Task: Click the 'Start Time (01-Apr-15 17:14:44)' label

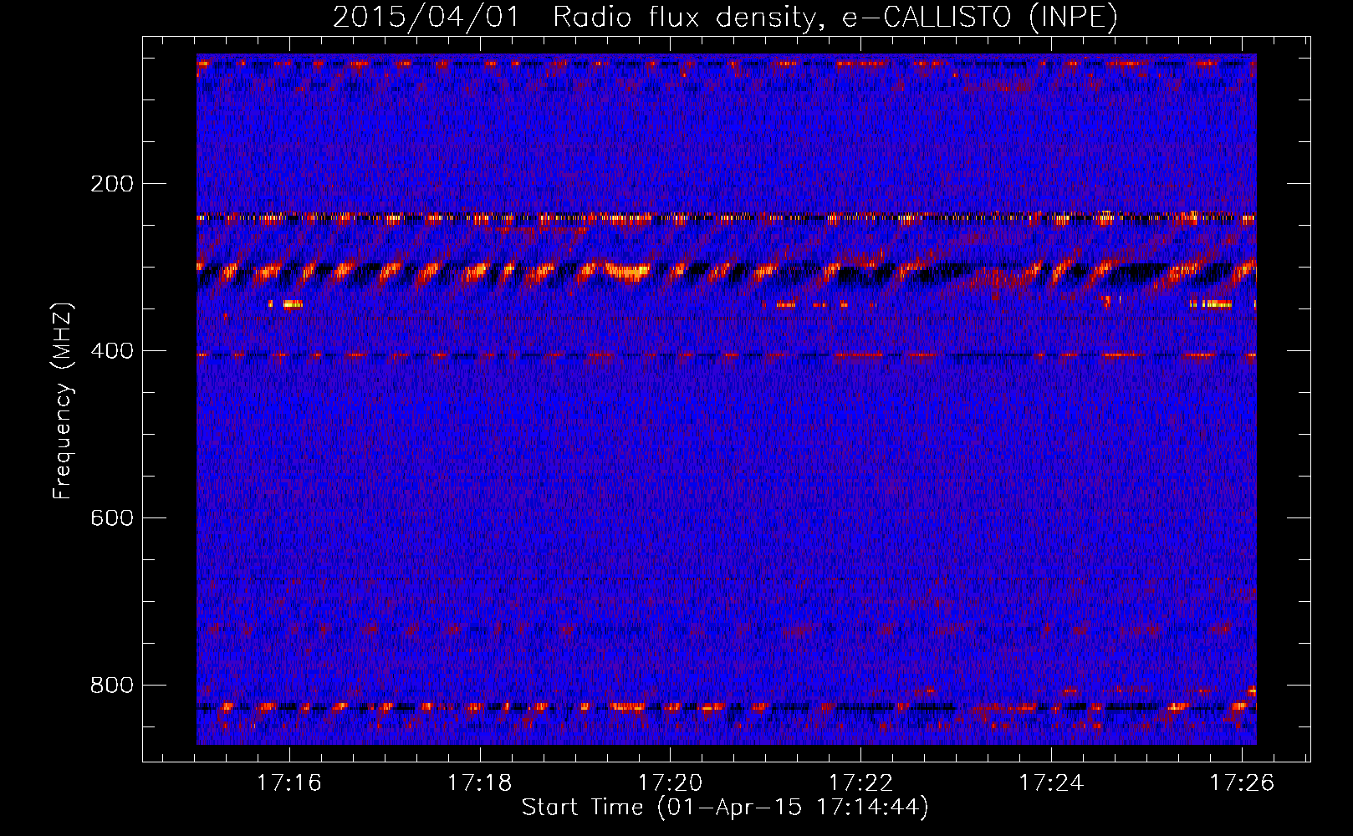Action: (725, 808)
